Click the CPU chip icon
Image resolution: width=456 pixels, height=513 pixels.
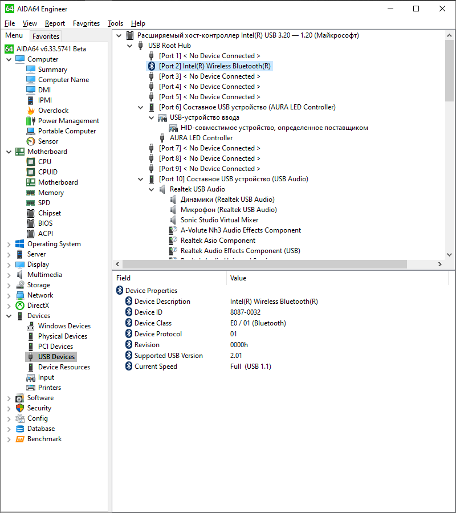point(31,162)
